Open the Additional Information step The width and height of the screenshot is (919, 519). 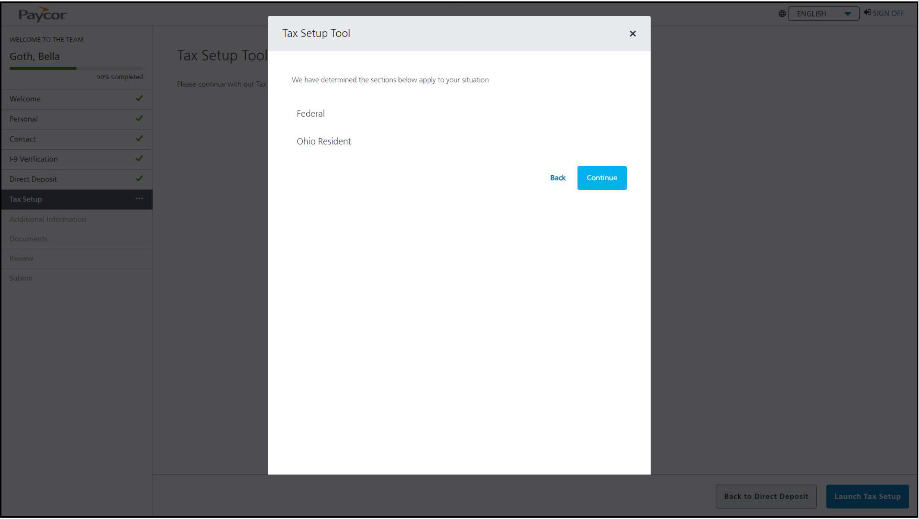point(48,219)
